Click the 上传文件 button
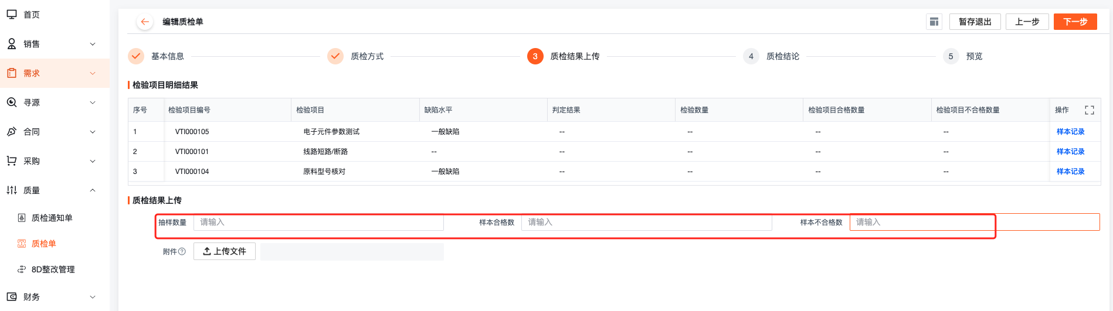 click(225, 251)
